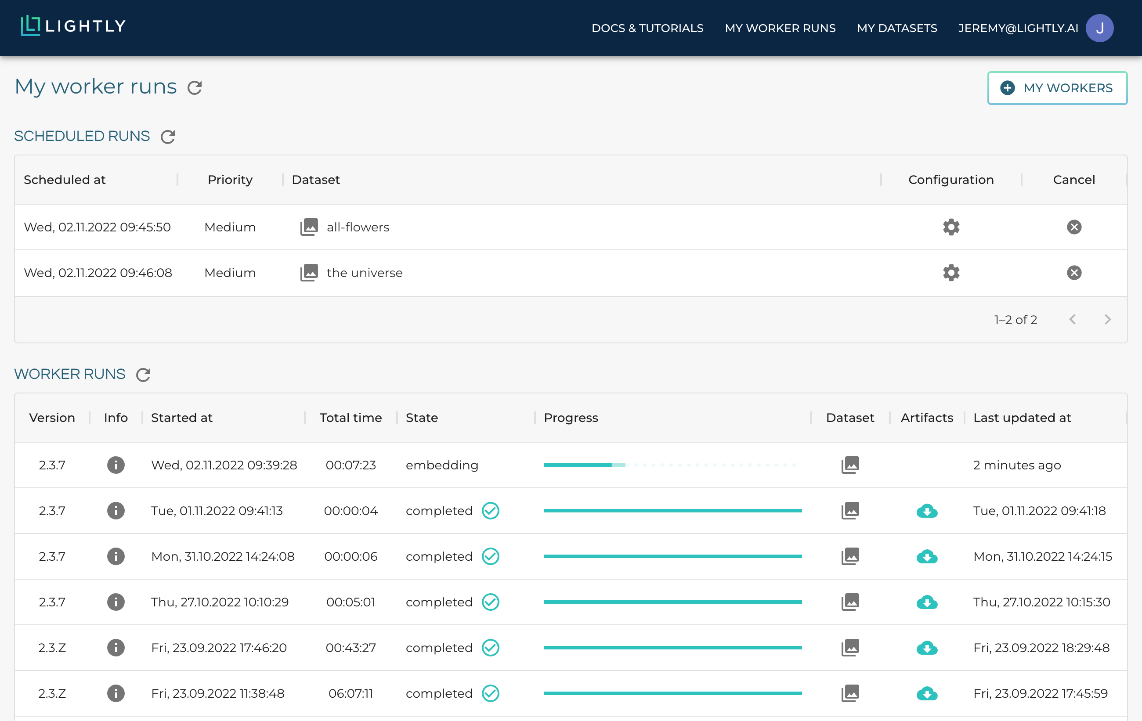Open info for the embedding run
1142x721 pixels.
click(x=116, y=465)
